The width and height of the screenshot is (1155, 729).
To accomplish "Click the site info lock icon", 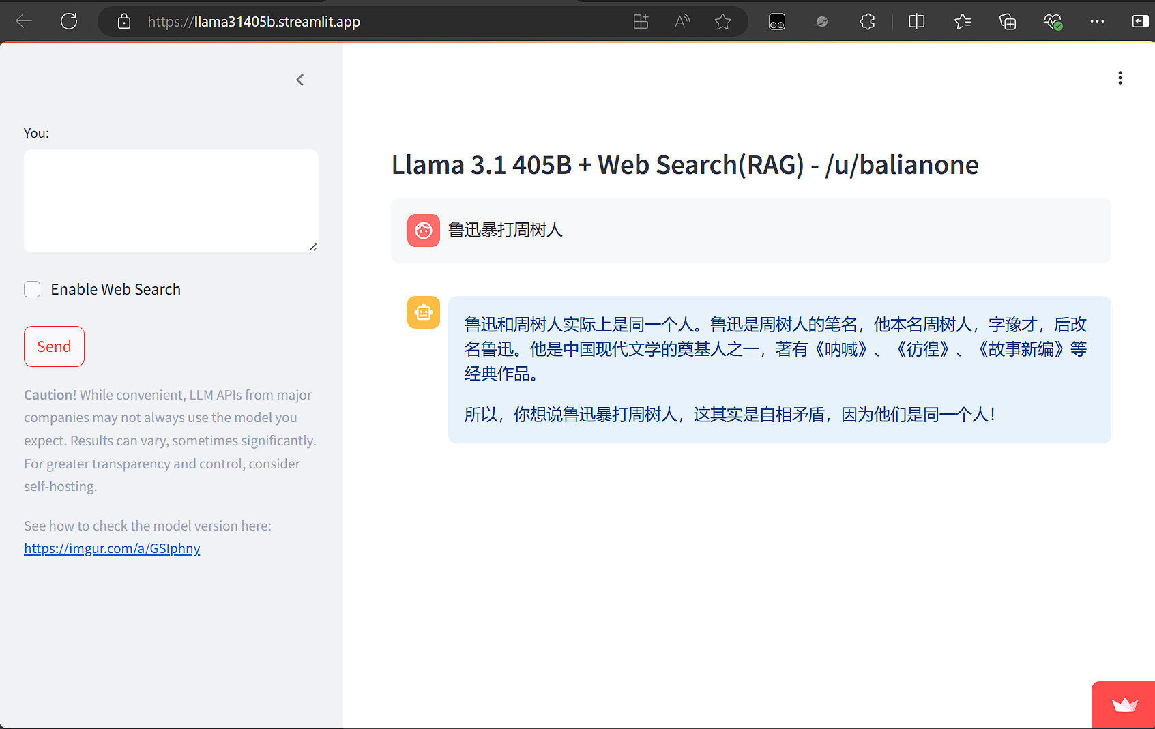I will click(x=123, y=21).
